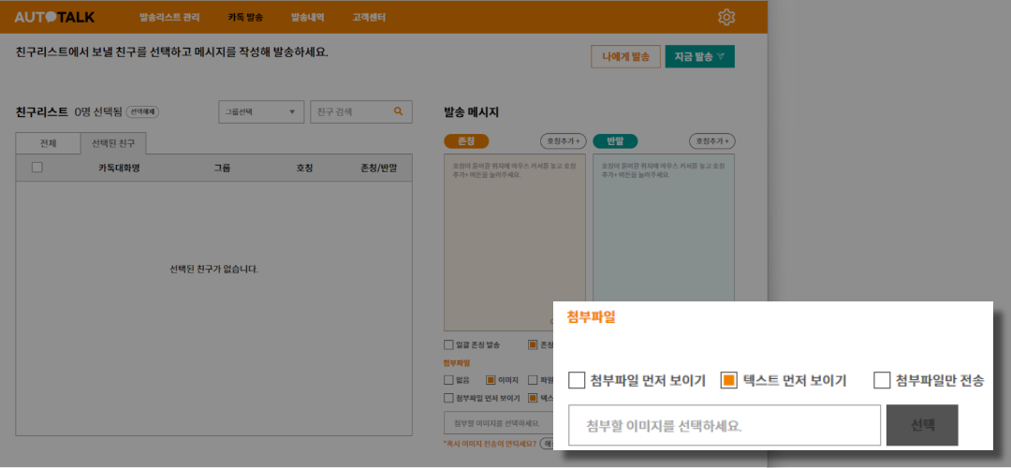Click the 선택해제 pill button

pyautogui.click(x=142, y=111)
